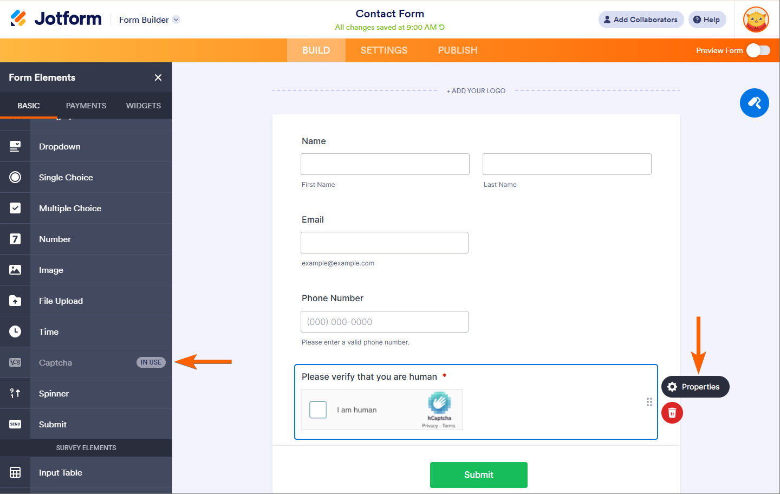Open the WIDGETS elements tab
The image size is (780, 494).
coord(143,106)
